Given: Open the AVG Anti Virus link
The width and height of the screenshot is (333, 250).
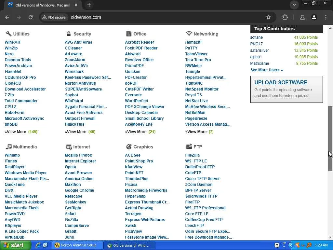Looking at the screenshot, I should (78, 42).
